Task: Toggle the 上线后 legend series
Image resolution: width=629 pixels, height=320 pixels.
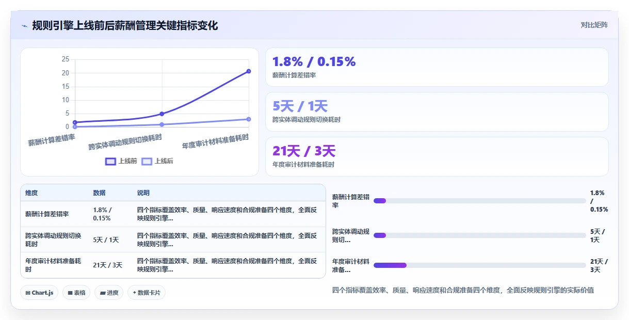Action: (x=157, y=161)
